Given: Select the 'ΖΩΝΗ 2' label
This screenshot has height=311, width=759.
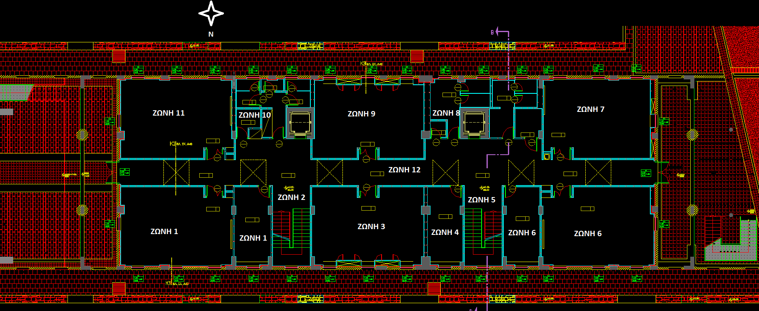Looking at the screenshot, I should coord(291,197).
